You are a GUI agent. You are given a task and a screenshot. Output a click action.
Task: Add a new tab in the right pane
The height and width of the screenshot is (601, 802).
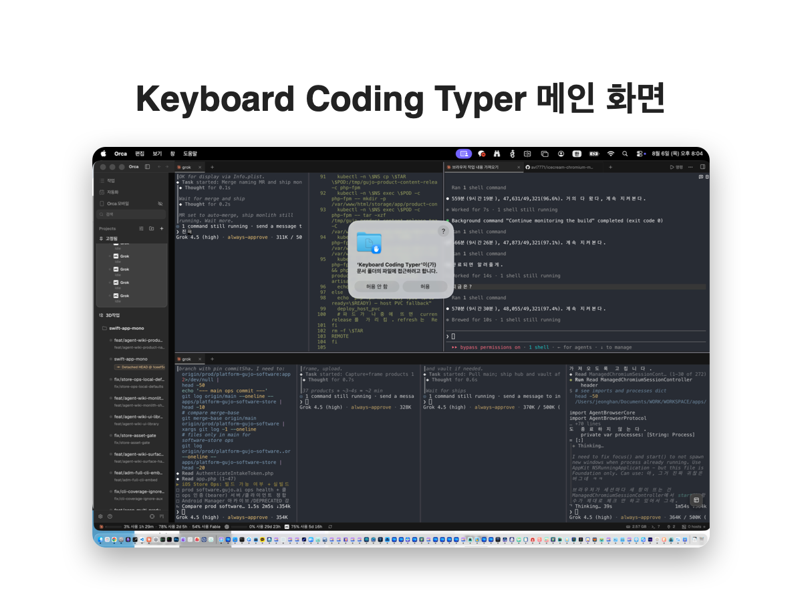[610, 167]
